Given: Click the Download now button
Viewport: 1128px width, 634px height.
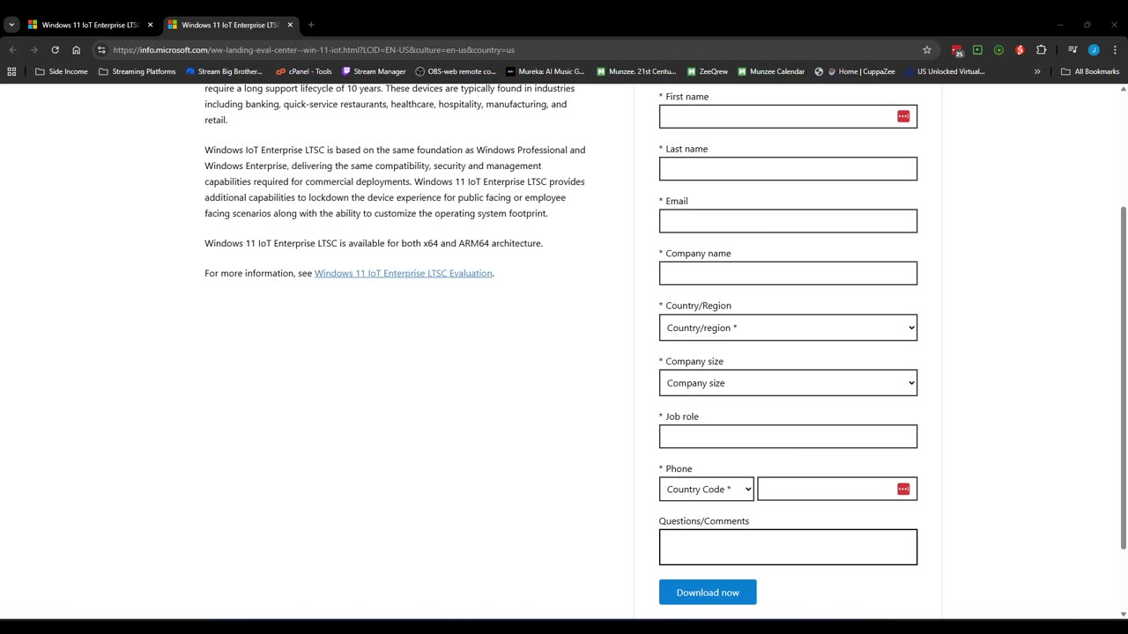Looking at the screenshot, I should [x=708, y=593].
